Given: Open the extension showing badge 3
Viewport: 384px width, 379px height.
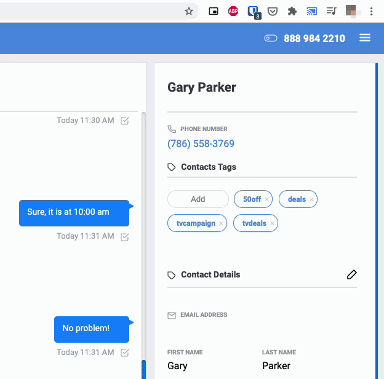Looking at the screenshot, I should click(254, 12).
